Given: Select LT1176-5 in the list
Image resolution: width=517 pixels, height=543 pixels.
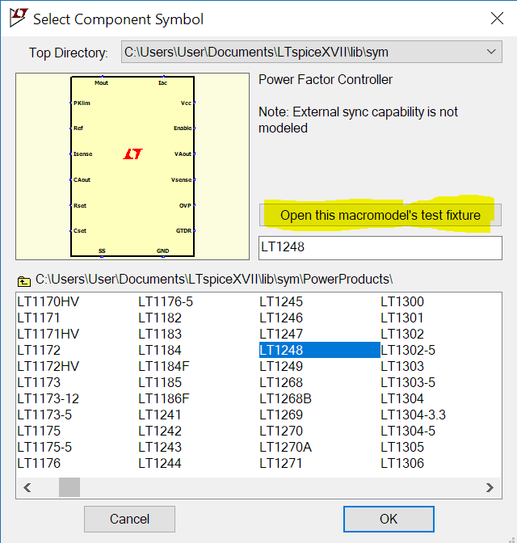Looking at the screenshot, I should [x=166, y=301].
